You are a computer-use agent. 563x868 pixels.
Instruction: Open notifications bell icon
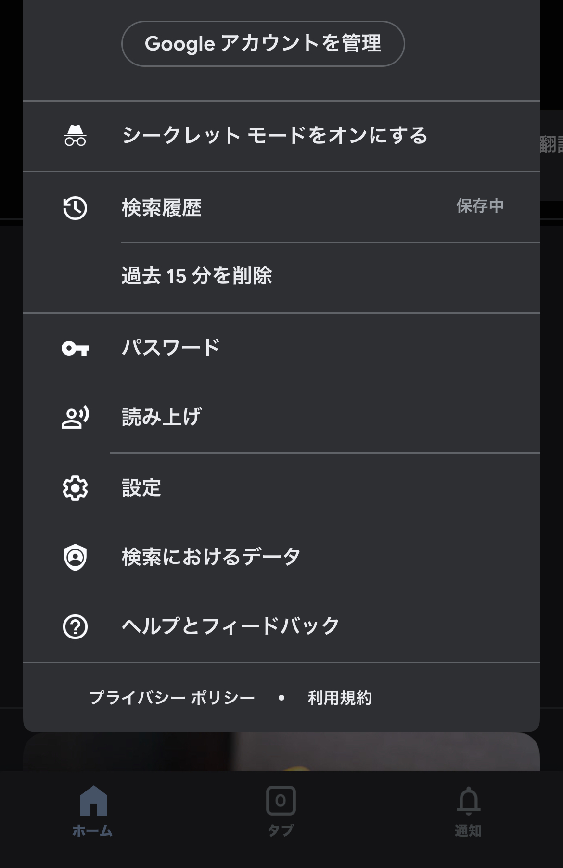(x=468, y=801)
